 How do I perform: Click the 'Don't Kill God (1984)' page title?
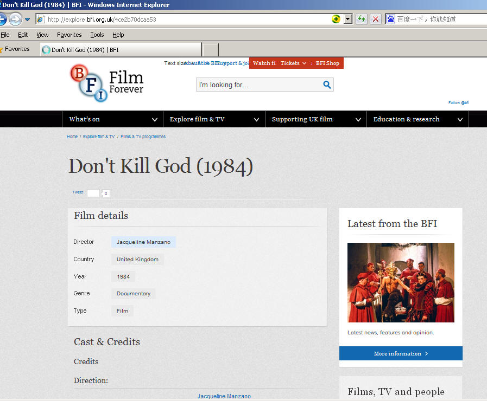coord(161,166)
